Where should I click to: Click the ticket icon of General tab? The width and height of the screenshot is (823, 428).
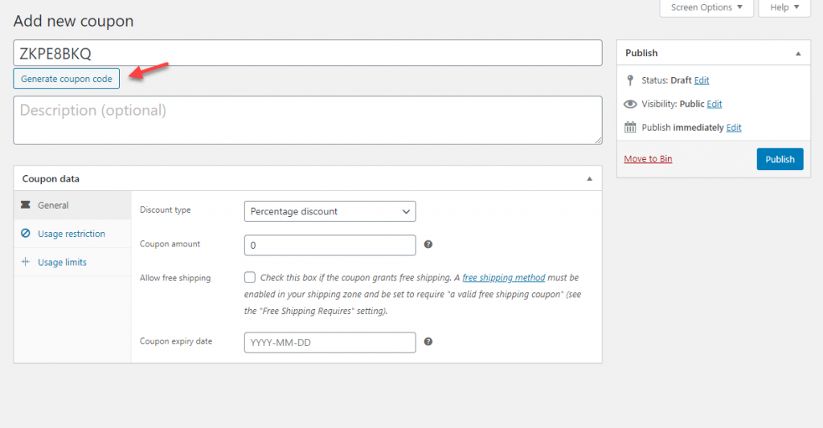pyautogui.click(x=26, y=206)
